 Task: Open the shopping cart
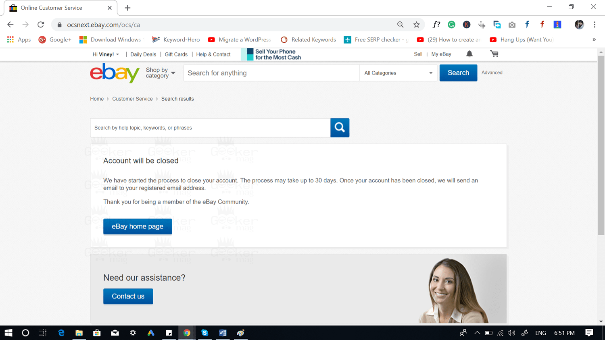click(x=494, y=54)
